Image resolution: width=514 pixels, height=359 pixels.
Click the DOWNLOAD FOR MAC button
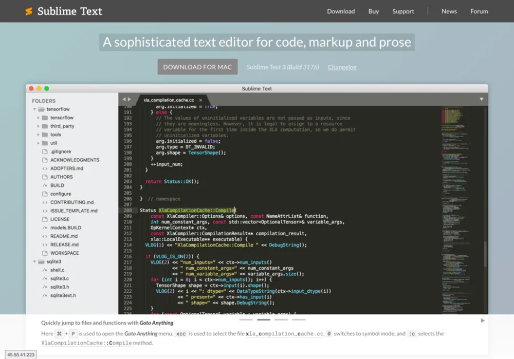click(197, 67)
